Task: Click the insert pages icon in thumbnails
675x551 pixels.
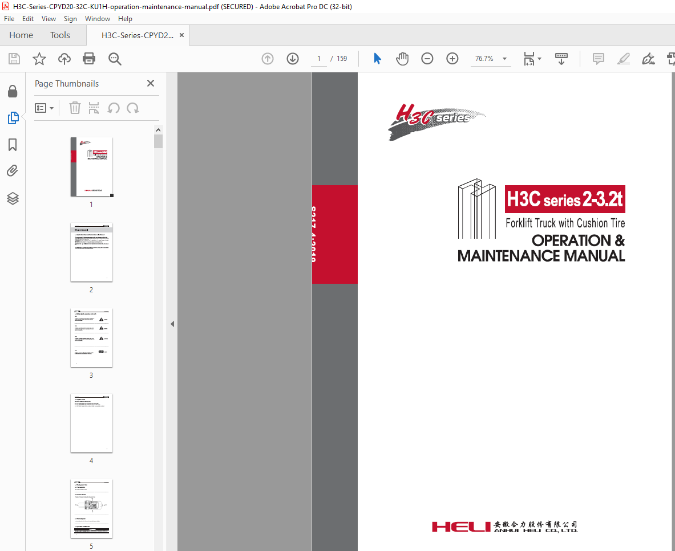Action: (x=94, y=108)
